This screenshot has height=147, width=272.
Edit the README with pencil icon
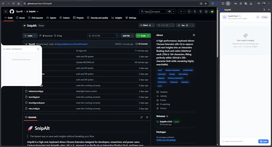pos(141,117)
